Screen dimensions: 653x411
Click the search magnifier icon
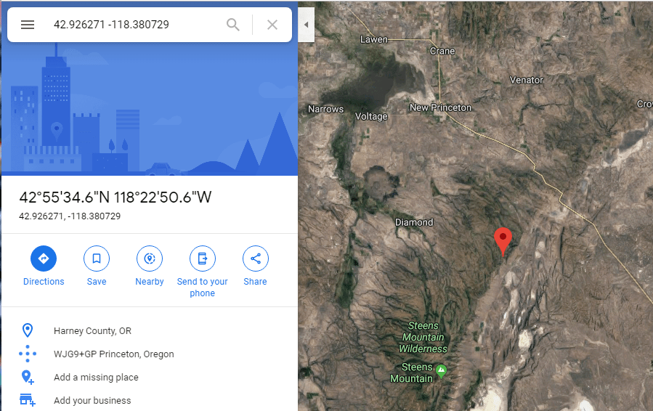232,25
